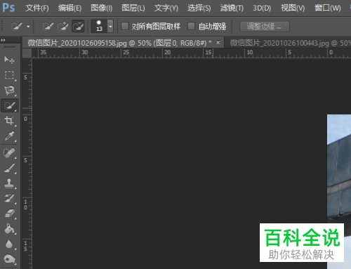Select the Eyedropper tool
Viewport: 351px width, 269px height.
9,136
